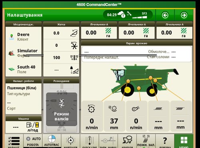Go back with the left arrow button
The height and width of the screenshot is (148, 200).
click(165, 15)
